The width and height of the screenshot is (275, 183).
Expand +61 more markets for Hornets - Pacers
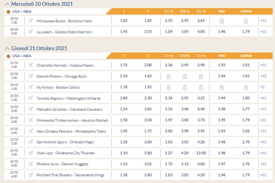click(263, 65)
